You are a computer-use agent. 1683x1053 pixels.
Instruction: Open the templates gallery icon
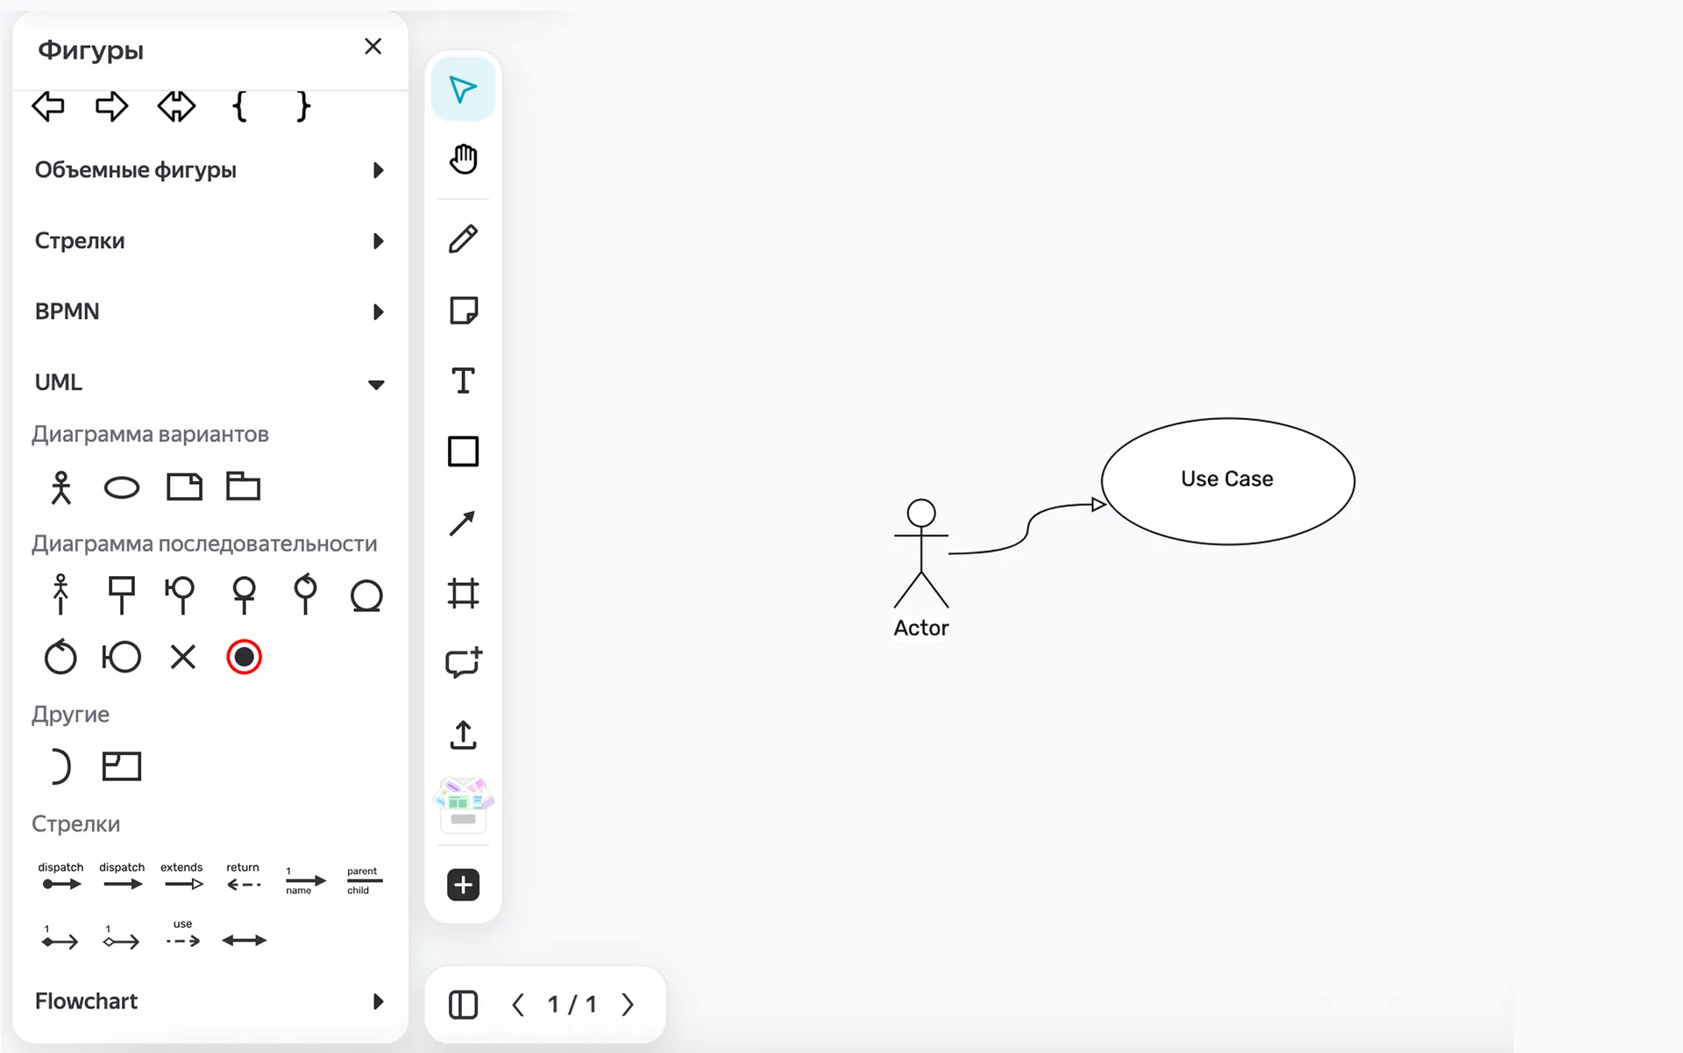coord(463,803)
